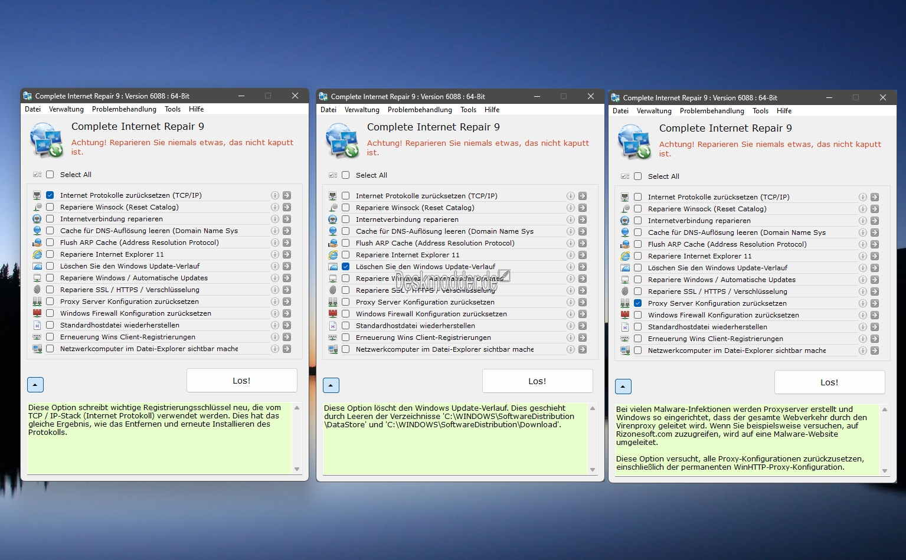Open Verwaltung menu in middle window

[362, 110]
